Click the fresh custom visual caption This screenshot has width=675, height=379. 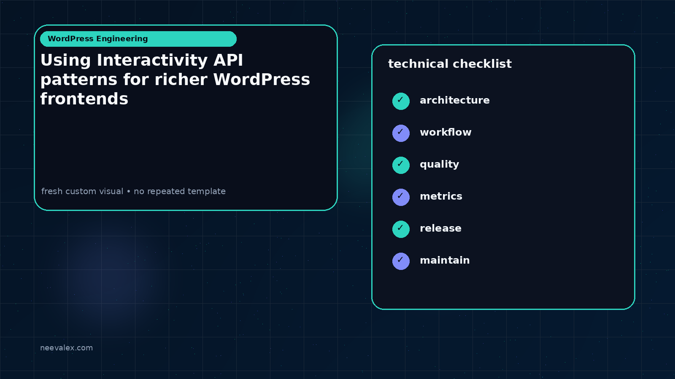133,191
